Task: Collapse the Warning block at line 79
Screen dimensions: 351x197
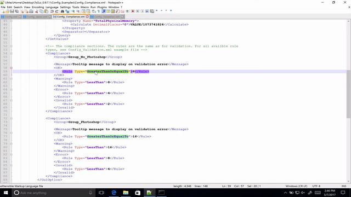Action: pyautogui.click(x=11, y=143)
